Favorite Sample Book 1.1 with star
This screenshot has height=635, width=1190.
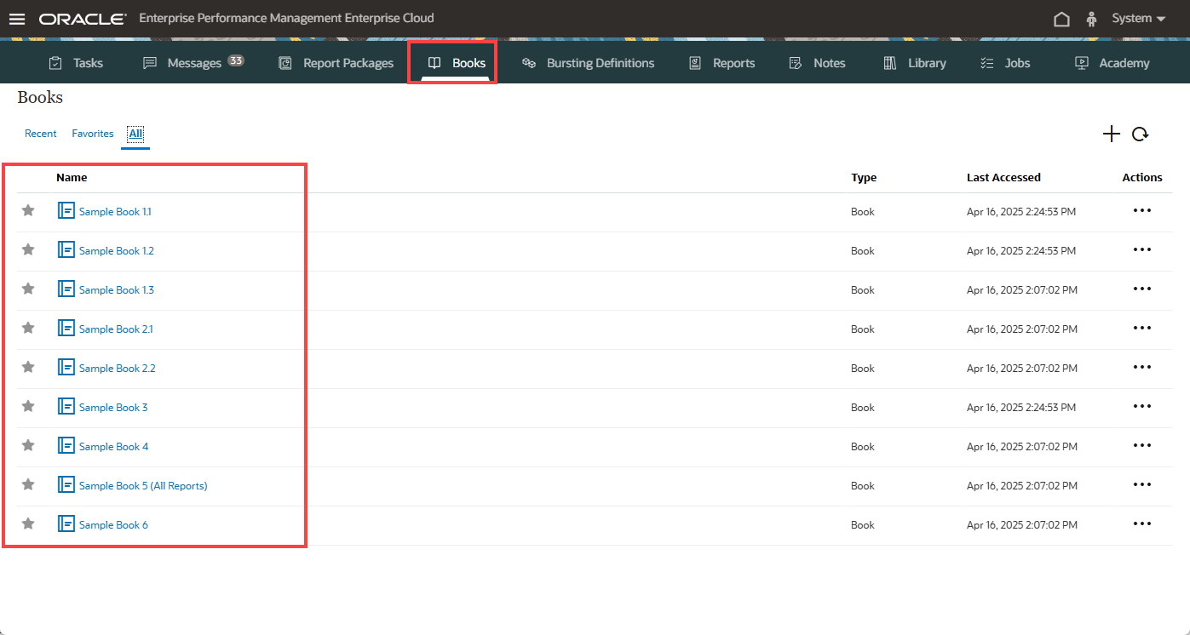28,210
